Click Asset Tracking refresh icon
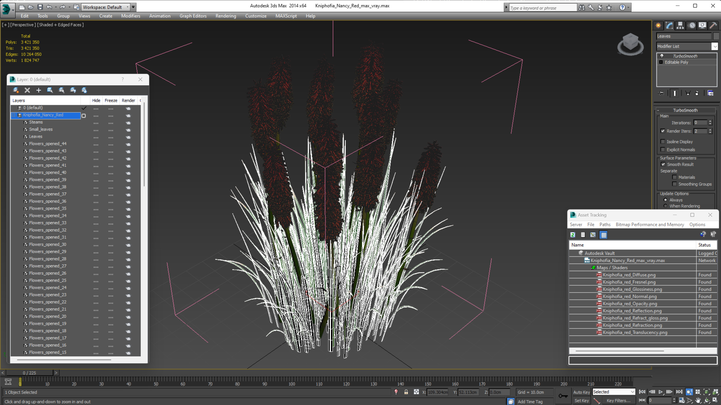The height and width of the screenshot is (405, 721). 573,235
